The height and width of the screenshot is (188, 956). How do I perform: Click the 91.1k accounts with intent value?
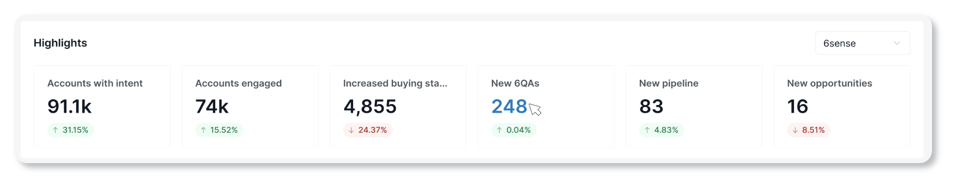(70, 106)
